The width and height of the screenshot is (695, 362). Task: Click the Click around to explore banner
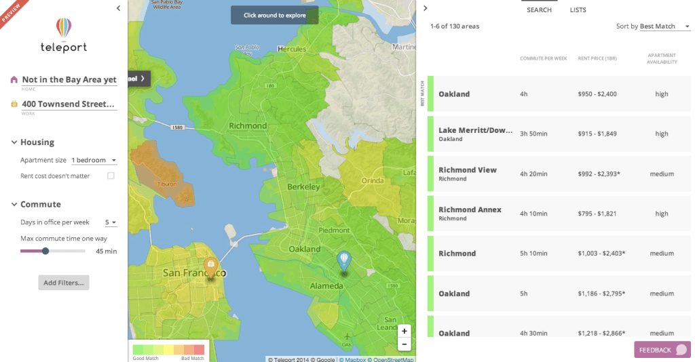[x=274, y=15]
